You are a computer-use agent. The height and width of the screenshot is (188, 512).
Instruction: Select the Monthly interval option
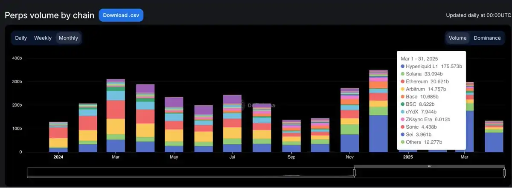coord(68,38)
